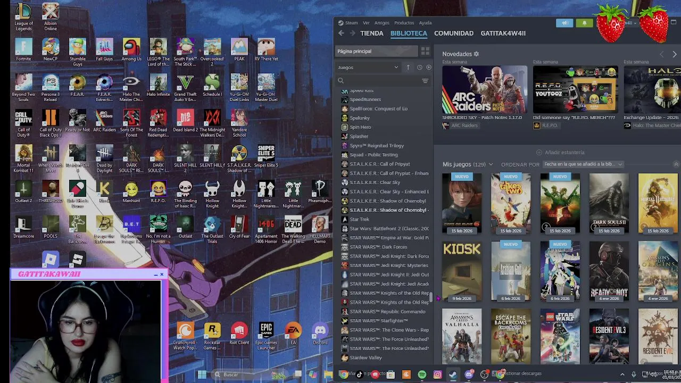
Task: Open Instagram from the taskbar
Action: tap(437, 374)
